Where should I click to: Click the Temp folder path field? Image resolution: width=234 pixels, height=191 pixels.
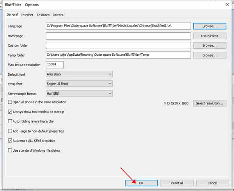118,55
